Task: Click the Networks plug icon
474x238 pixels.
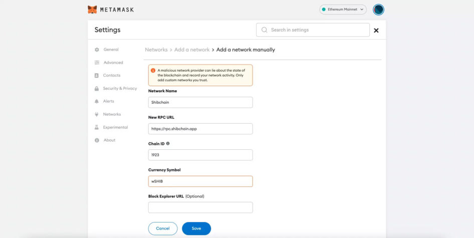Action: coord(97,114)
